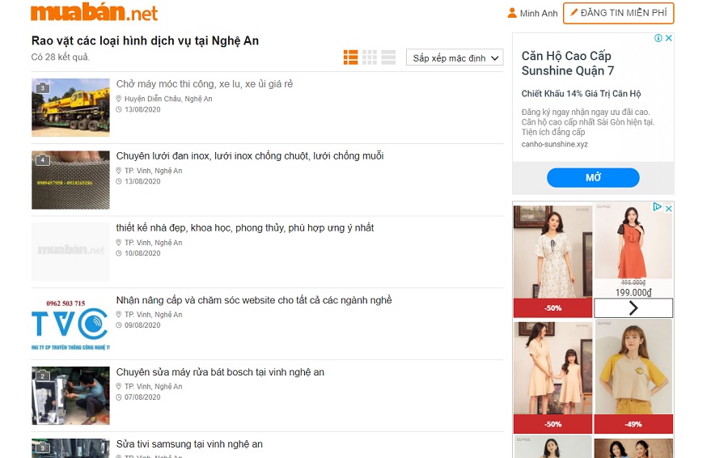Image resolution: width=728 pixels, height=458 pixels.
Task: Click ad info icon on Sunshine ad
Action: pos(658,38)
